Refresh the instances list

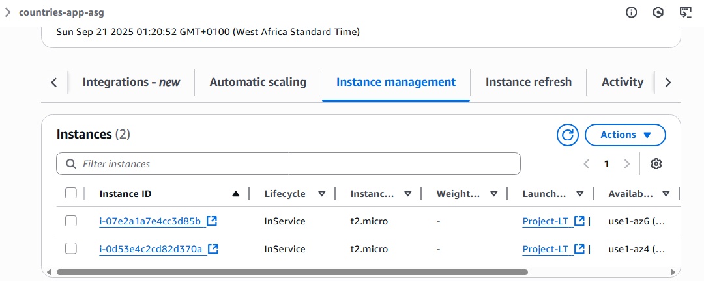click(568, 135)
